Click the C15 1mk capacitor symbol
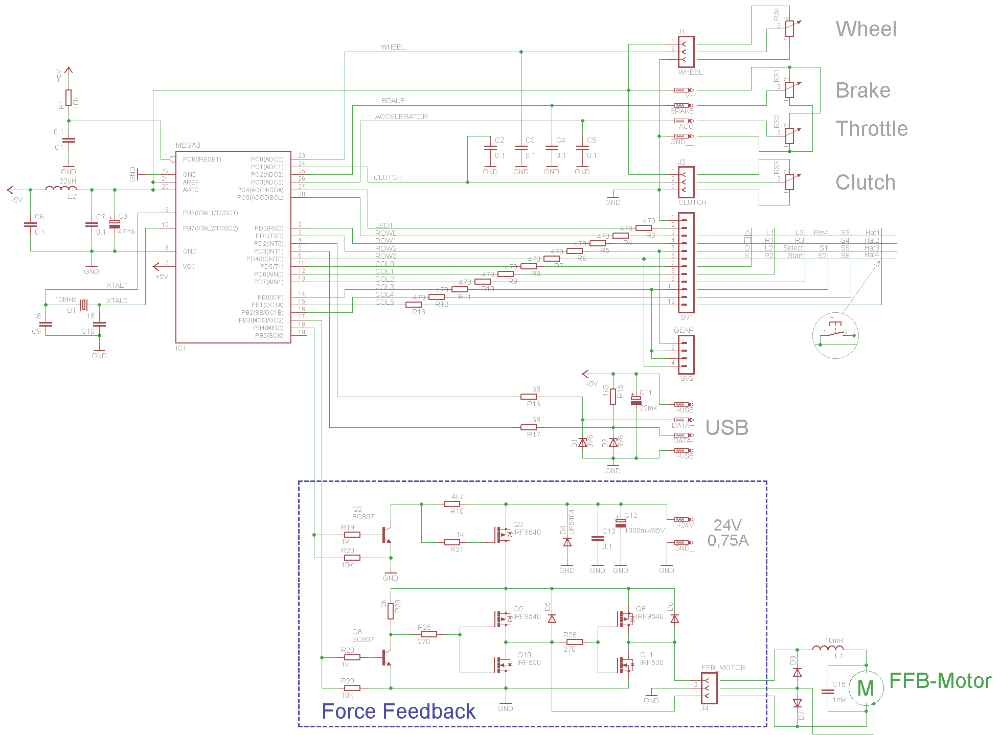The width and height of the screenshot is (1000, 735). coord(828,692)
